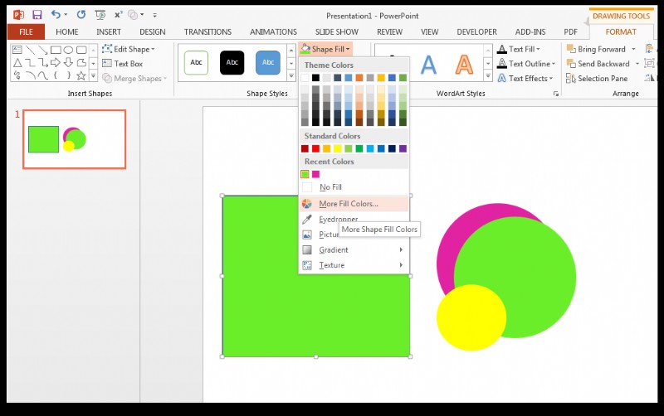The height and width of the screenshot is (416, 664).
Task: Open the Text Fill dropdown
Action: (x=538, y=50)
